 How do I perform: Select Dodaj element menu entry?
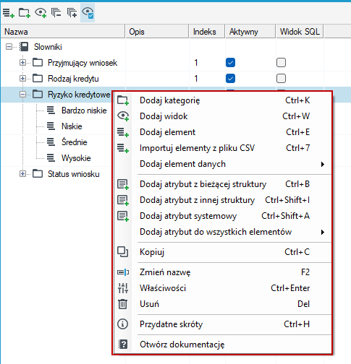(x=223, y=132)
